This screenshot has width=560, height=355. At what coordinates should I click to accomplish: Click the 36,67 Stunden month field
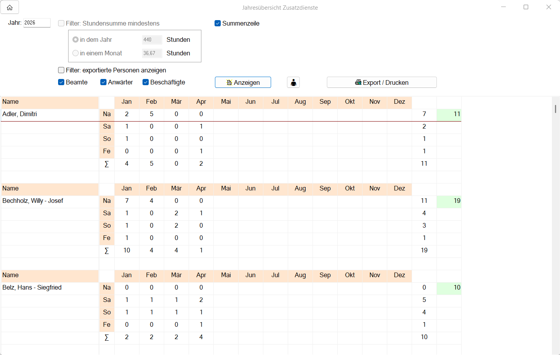(x=152, y=53)
